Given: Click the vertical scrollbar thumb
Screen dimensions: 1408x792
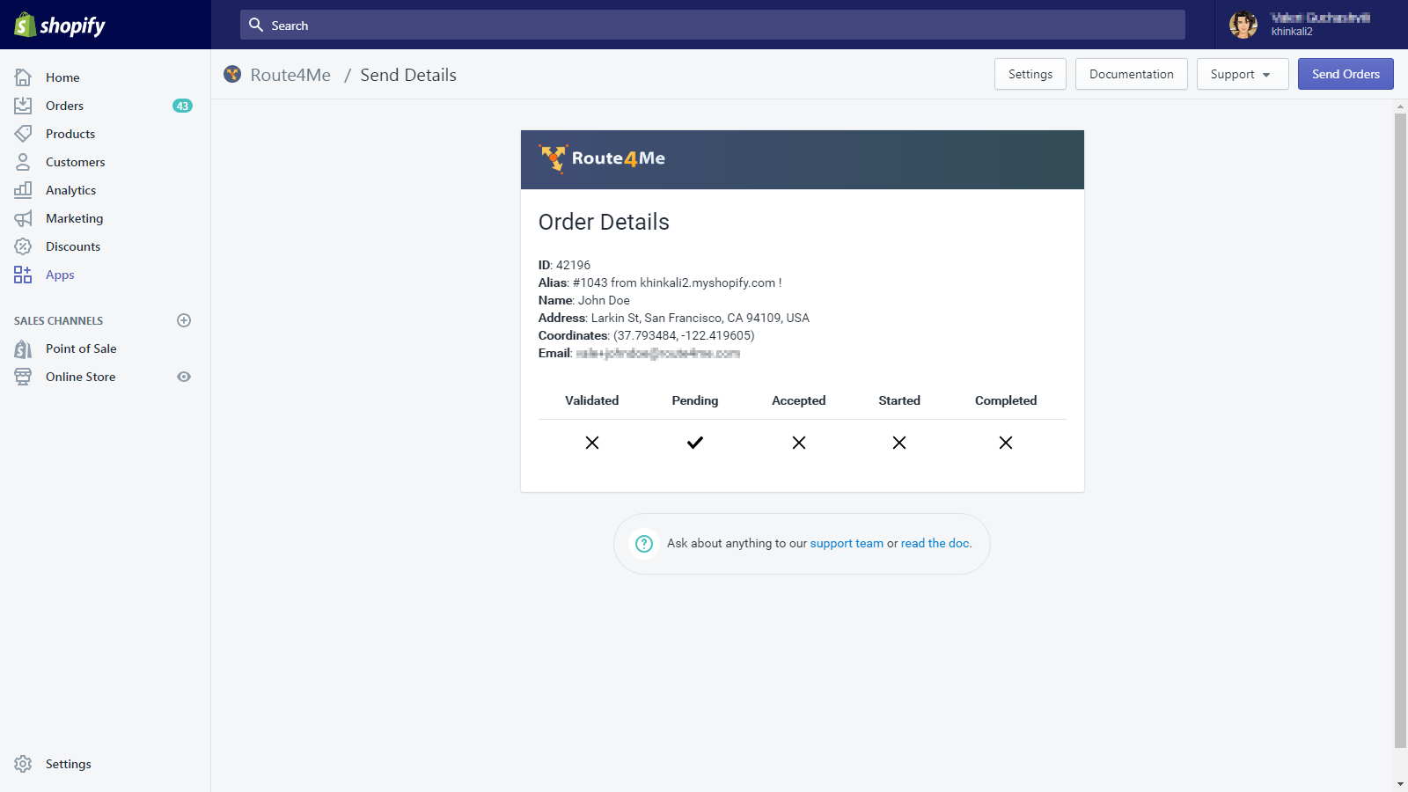Looking at the screenshot, I should pyautogui.click(x=1400, y=430).
